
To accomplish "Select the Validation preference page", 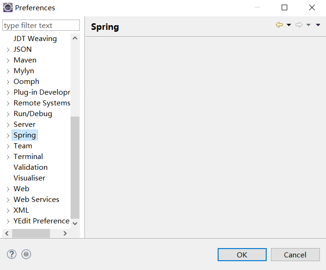I will 30,167.
